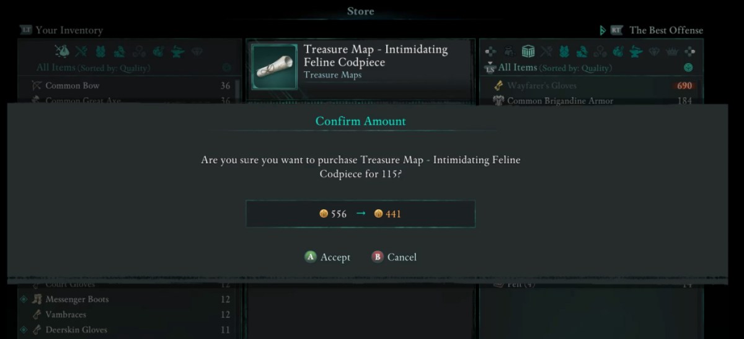Viewport: 744px width, 339px height.
Task: Toggle the marker beside Deerskin Gloves
Action: (x=24, y=330)
